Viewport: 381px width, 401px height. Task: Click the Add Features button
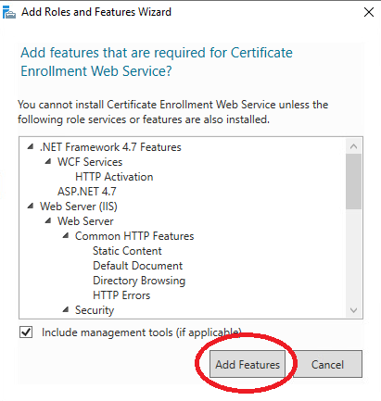click(248, 364)
